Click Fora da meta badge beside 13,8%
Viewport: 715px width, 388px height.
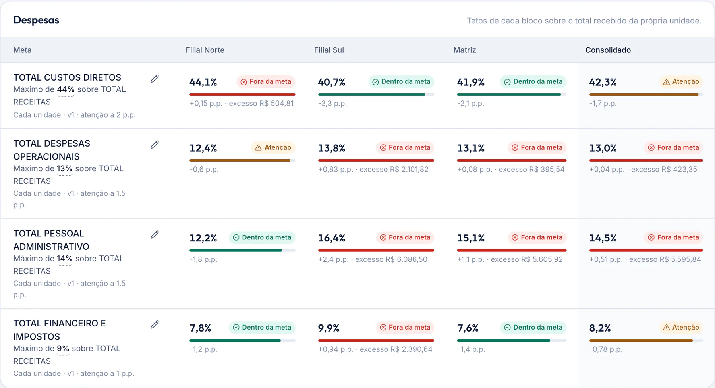[405, 148]
